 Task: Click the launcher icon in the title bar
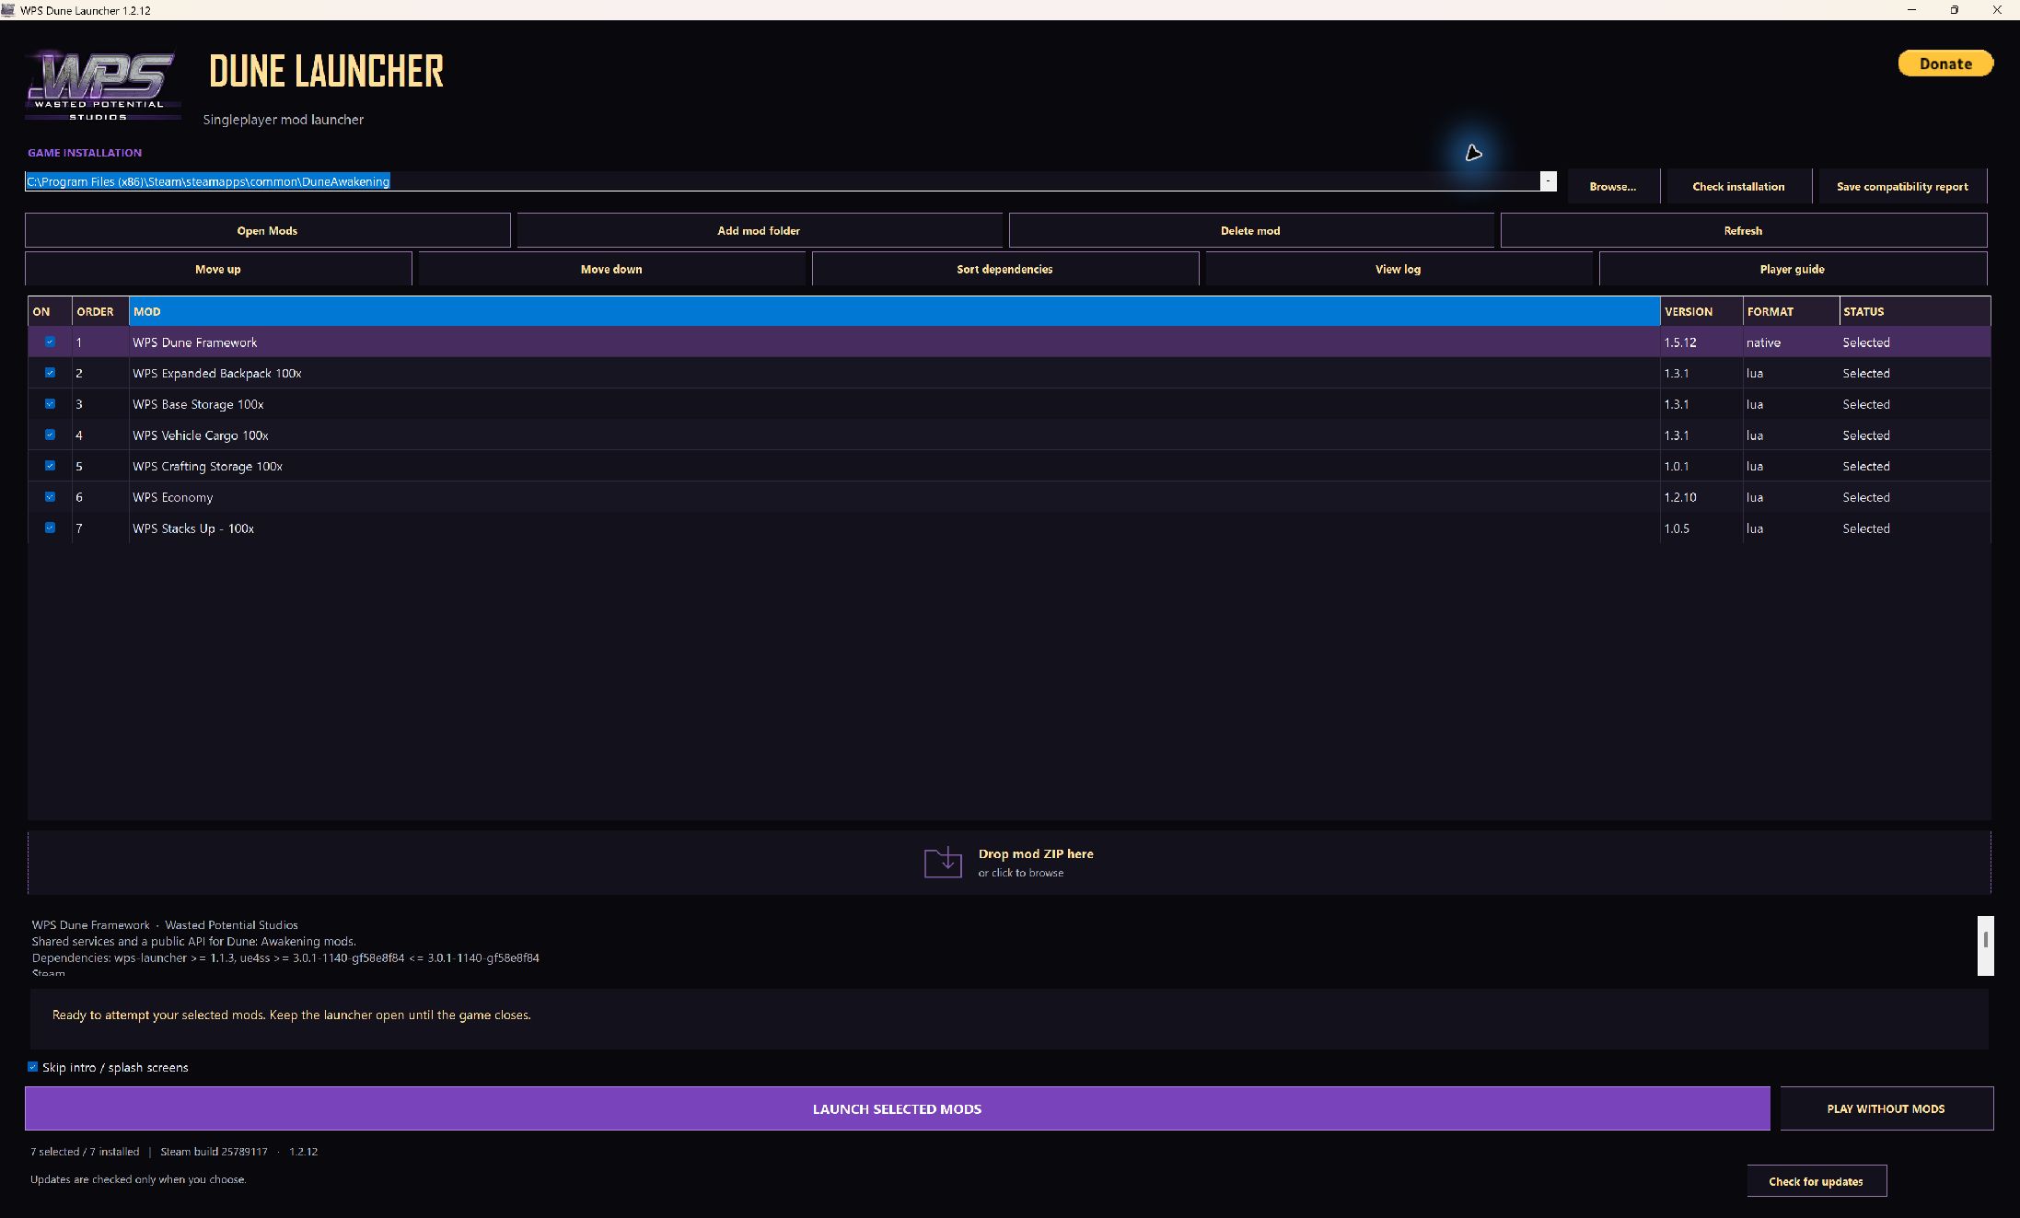coord(8,10)
